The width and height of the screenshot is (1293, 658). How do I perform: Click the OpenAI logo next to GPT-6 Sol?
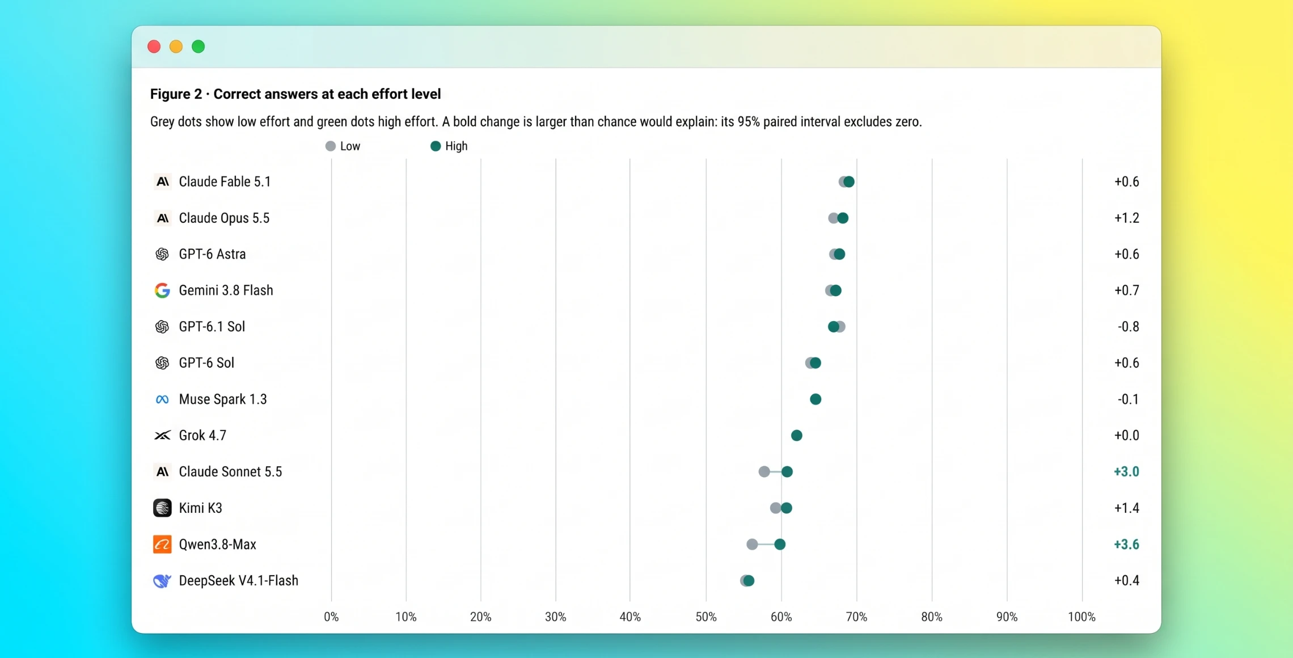click(x=162, y=363)
